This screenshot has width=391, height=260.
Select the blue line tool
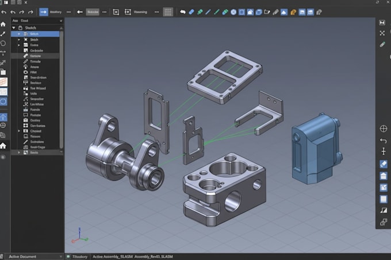click(208, 12)
